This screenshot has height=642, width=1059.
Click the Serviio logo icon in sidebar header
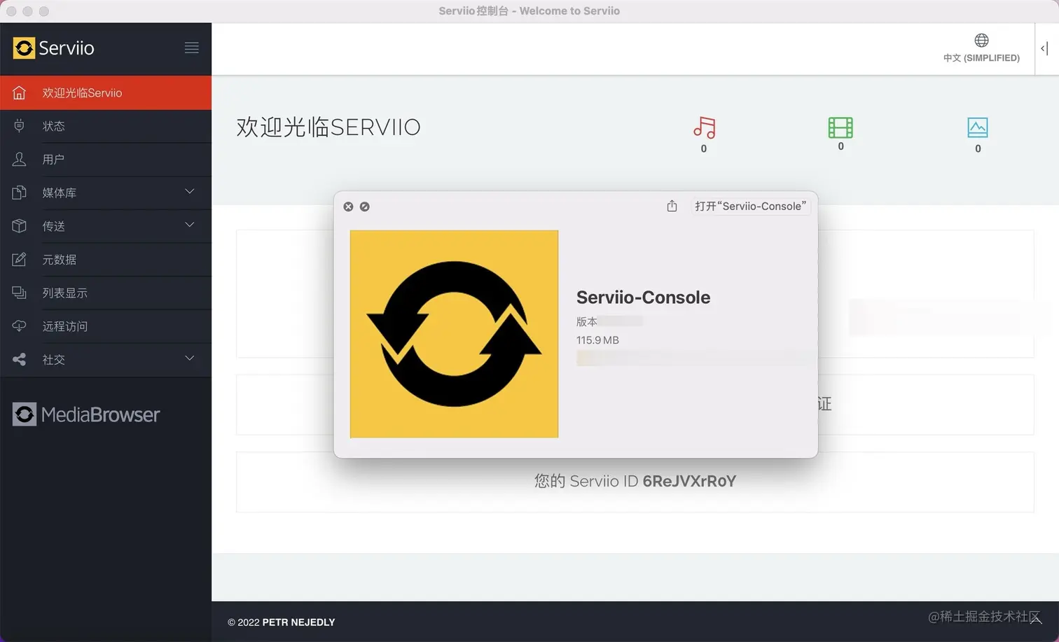pyautogui.click(x=24, y=48)
